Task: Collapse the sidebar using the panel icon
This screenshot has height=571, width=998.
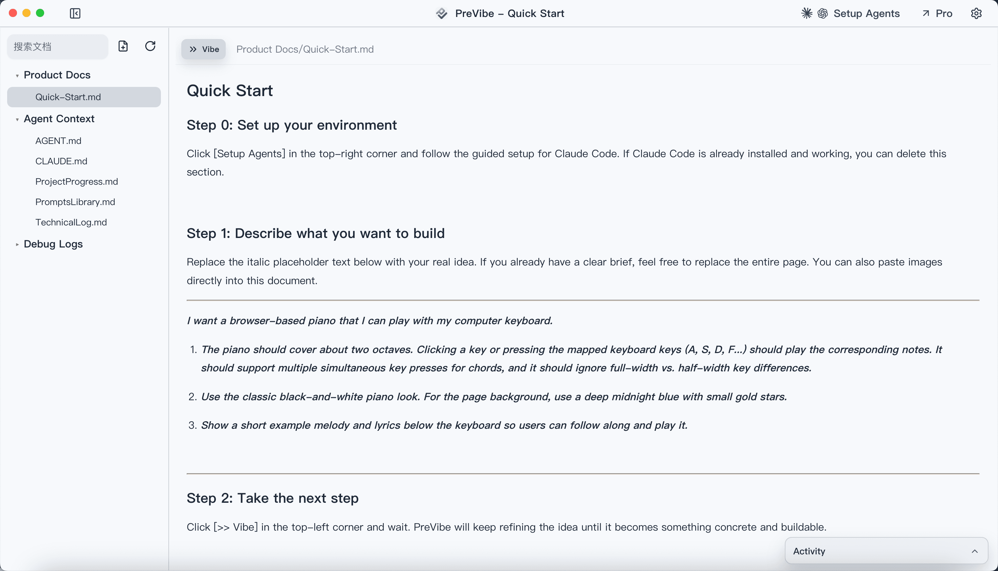Action: pyautogui.click(x=74, y=13)
